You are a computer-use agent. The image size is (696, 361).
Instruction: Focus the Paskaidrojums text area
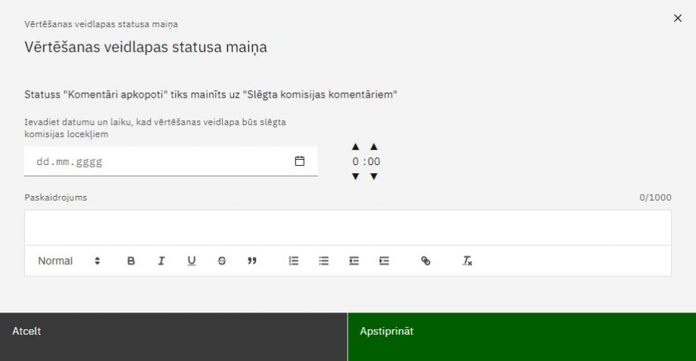pos(348,228)
